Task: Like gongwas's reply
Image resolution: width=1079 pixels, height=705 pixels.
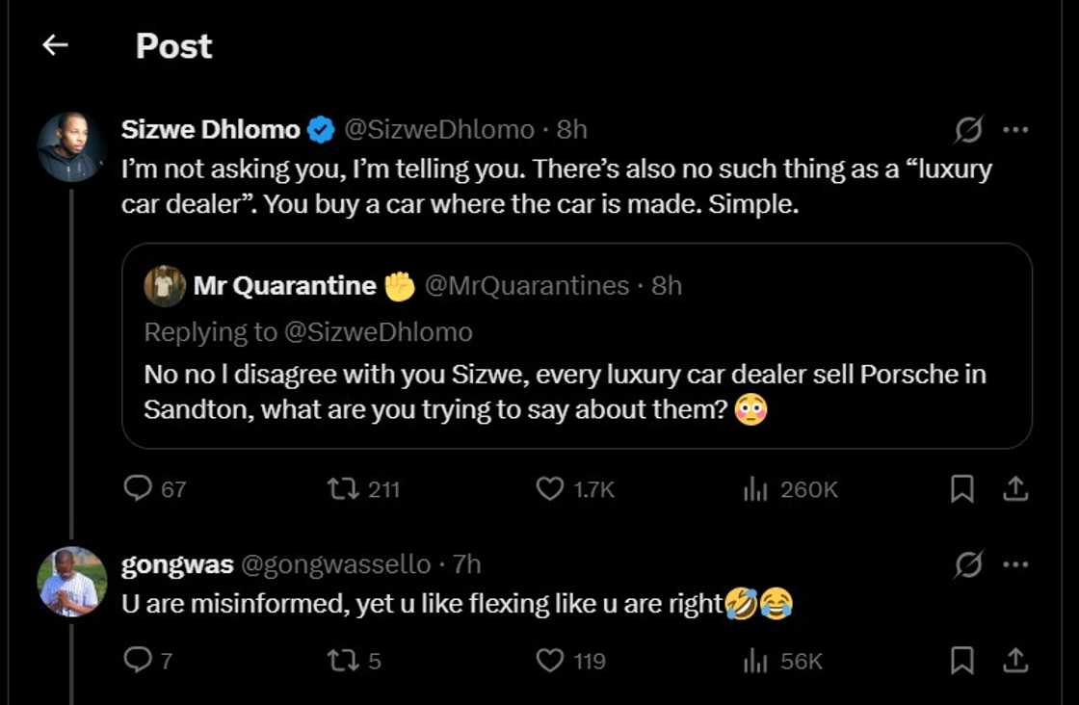Action: click(x=549, y=661)
